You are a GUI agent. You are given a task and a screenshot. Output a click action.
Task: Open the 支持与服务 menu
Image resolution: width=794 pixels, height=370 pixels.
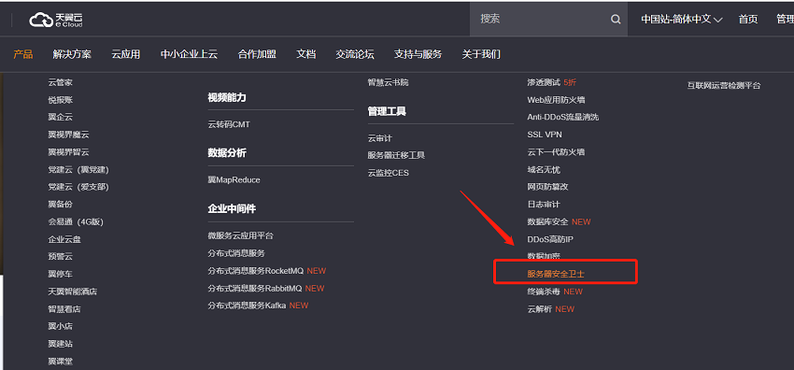coord(418,54)
